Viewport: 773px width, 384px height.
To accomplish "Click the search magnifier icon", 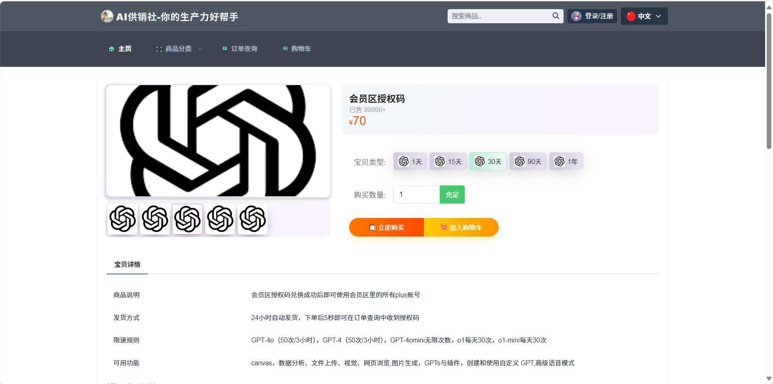I will click(x=556, y=16).
